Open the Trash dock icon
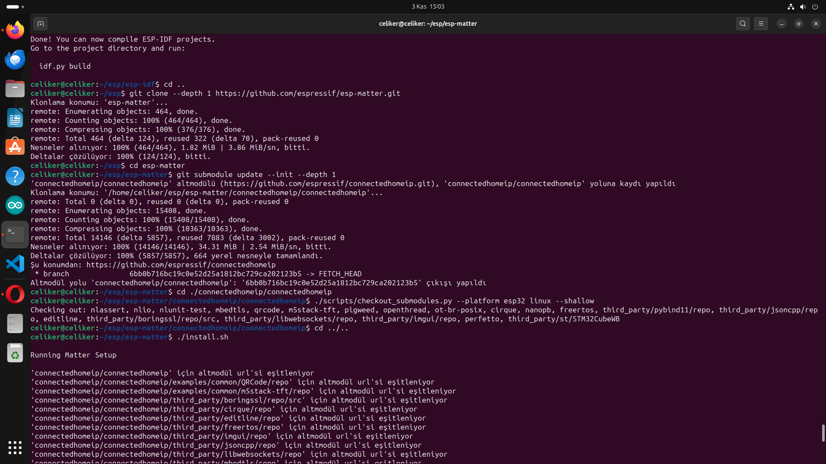826x464 pixels. pos(15,353)
